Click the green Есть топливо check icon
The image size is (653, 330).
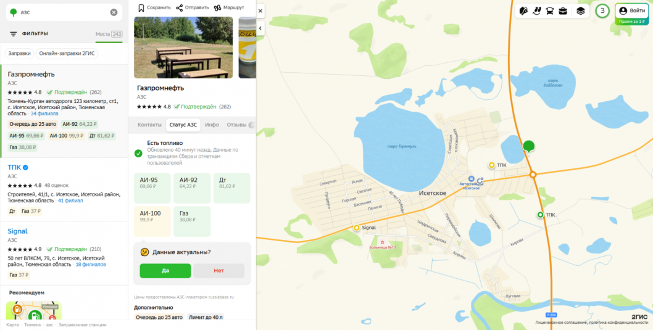(138, 154)
